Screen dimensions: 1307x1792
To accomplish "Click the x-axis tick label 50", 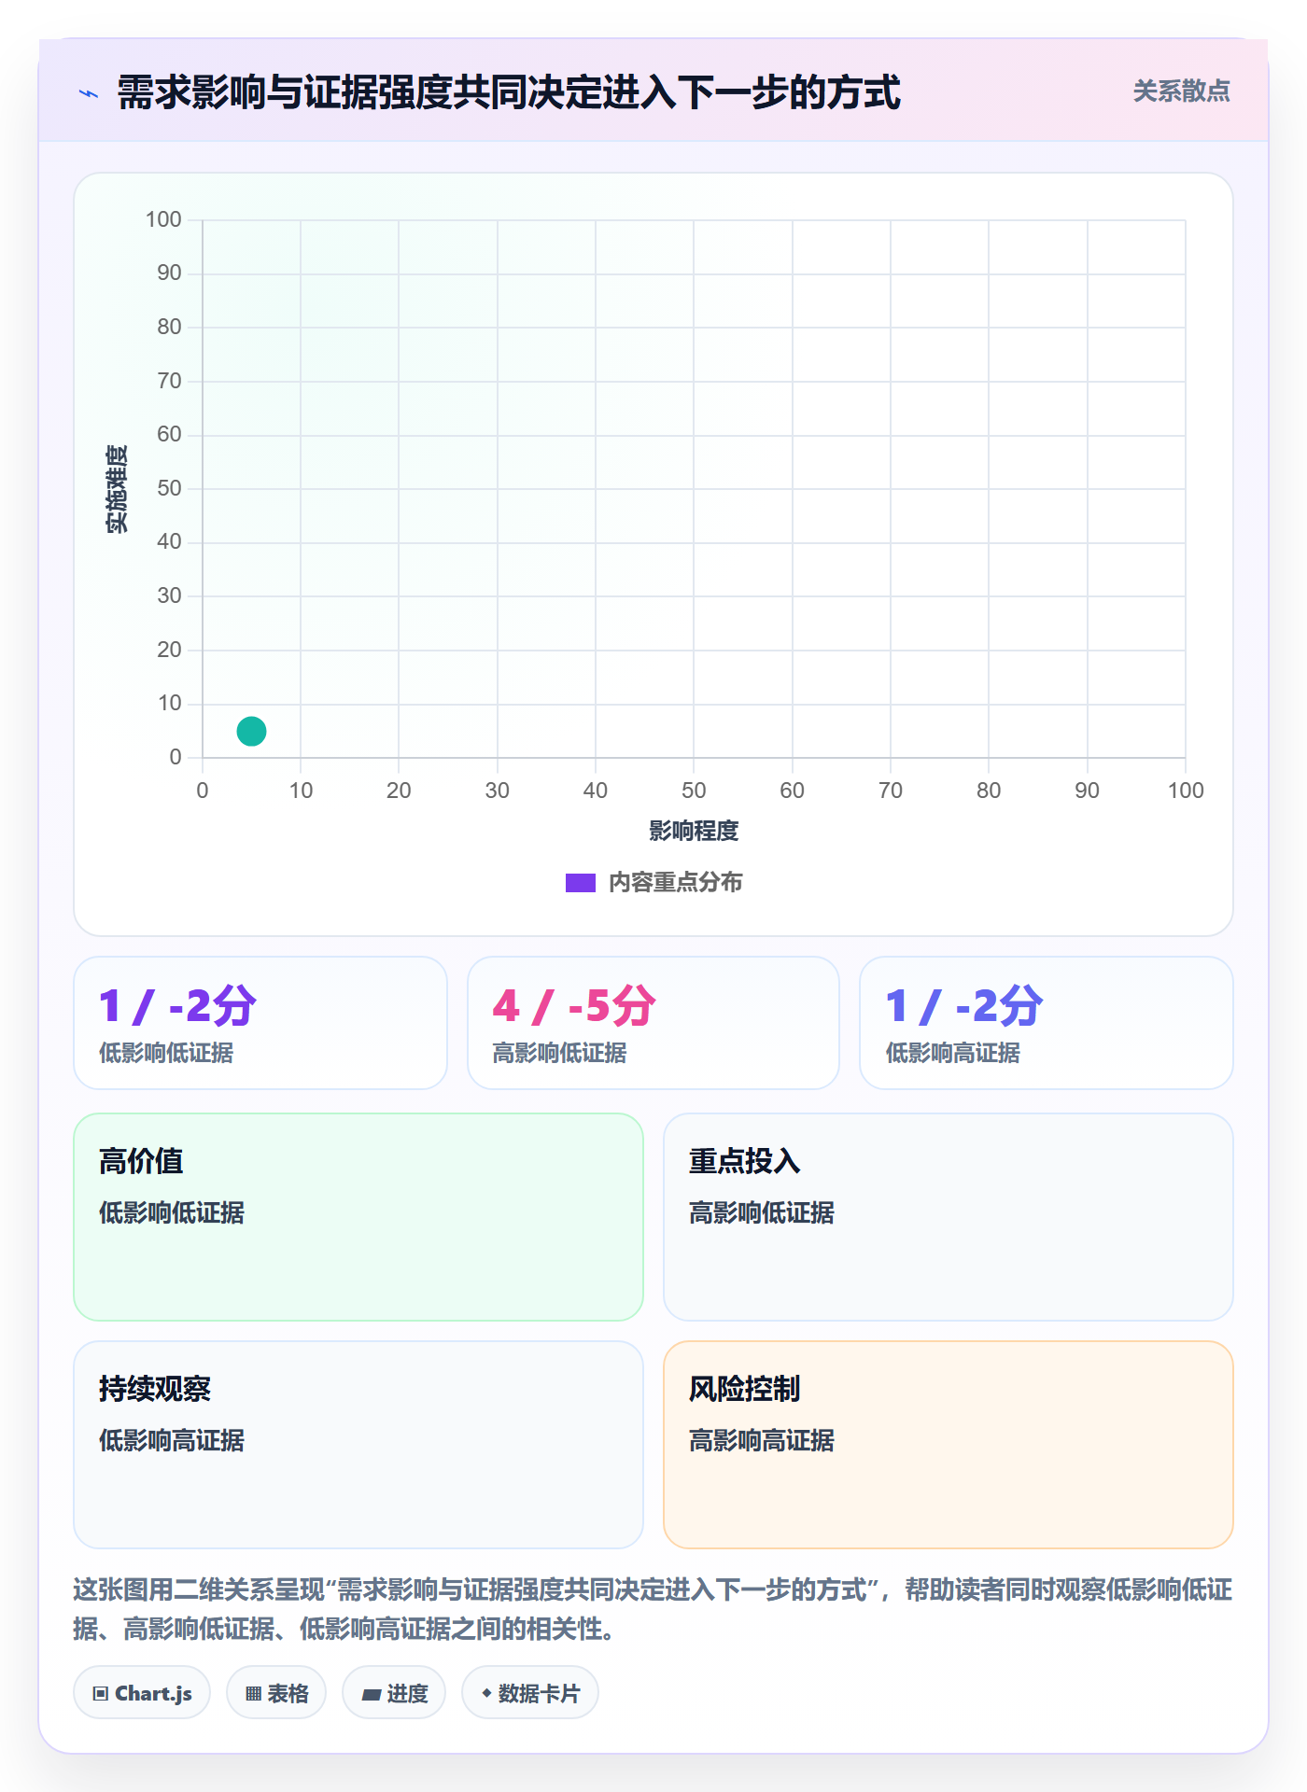I will [x=694, y=791].
